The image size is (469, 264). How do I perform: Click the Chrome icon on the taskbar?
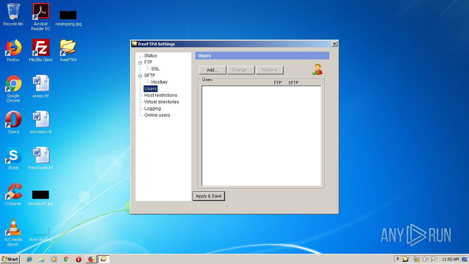[x=66, y=259]
